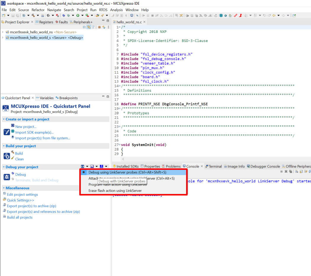Screen dimensions: 311x276
Task: Click the green Run toolbar icon
Action: coord(78,15)
